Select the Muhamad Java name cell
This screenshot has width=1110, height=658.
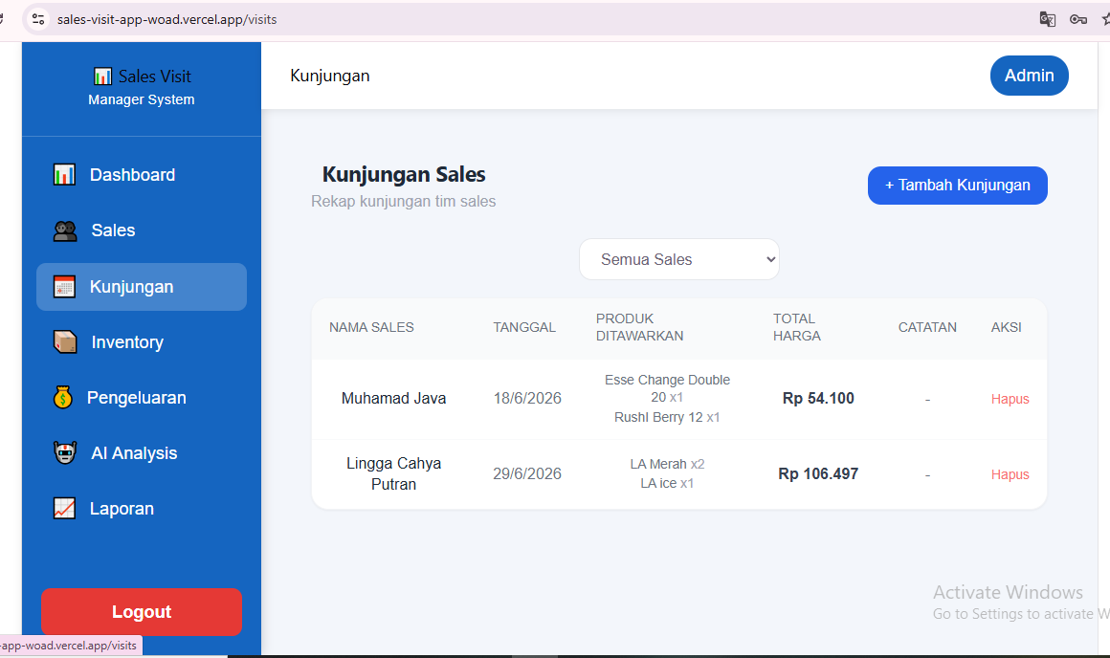tap(393, 398)
